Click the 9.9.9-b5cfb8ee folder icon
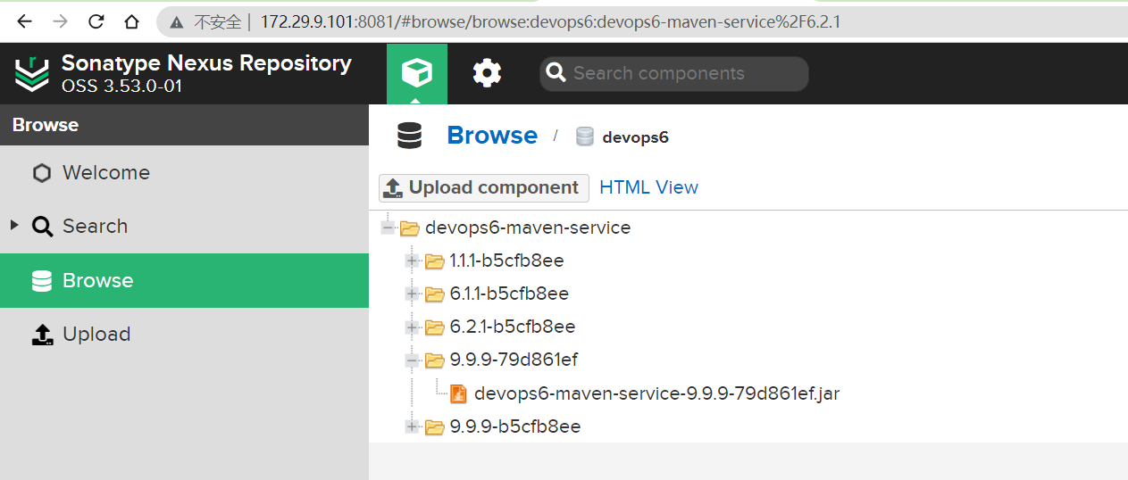The image size is (1128, 480). 435,426
